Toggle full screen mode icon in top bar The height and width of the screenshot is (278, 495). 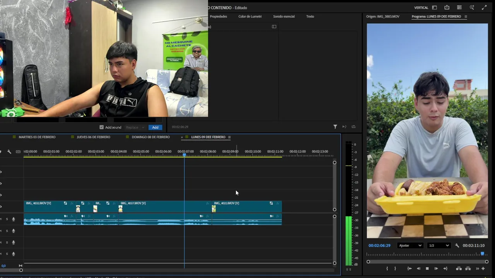coord(484,7)
